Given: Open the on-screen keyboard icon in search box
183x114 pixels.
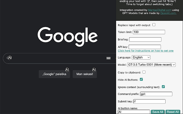Looking at the screenshot, I should tap(108, 58).
